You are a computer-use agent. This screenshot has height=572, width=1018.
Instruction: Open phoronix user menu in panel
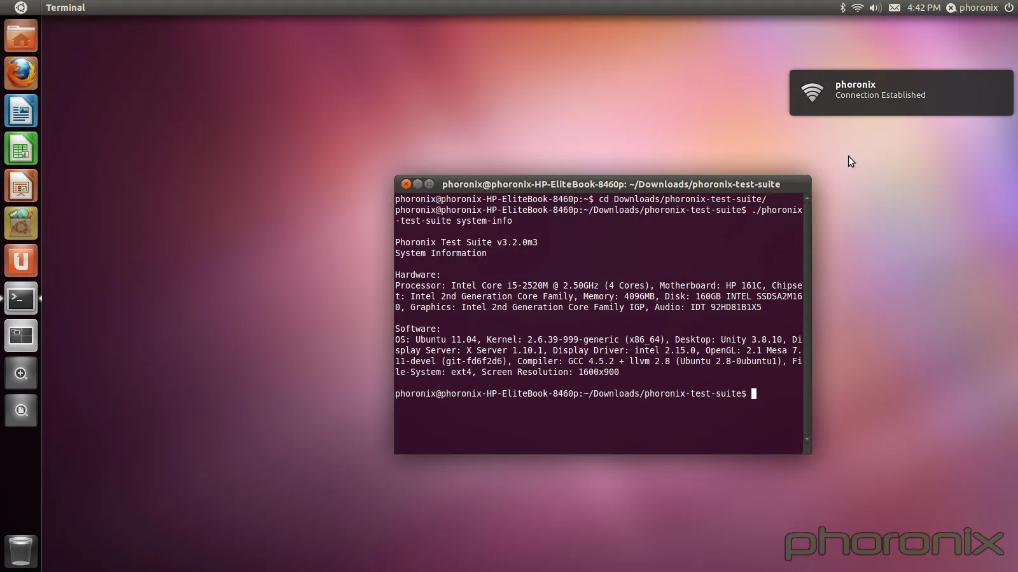[x=972, y=8]
